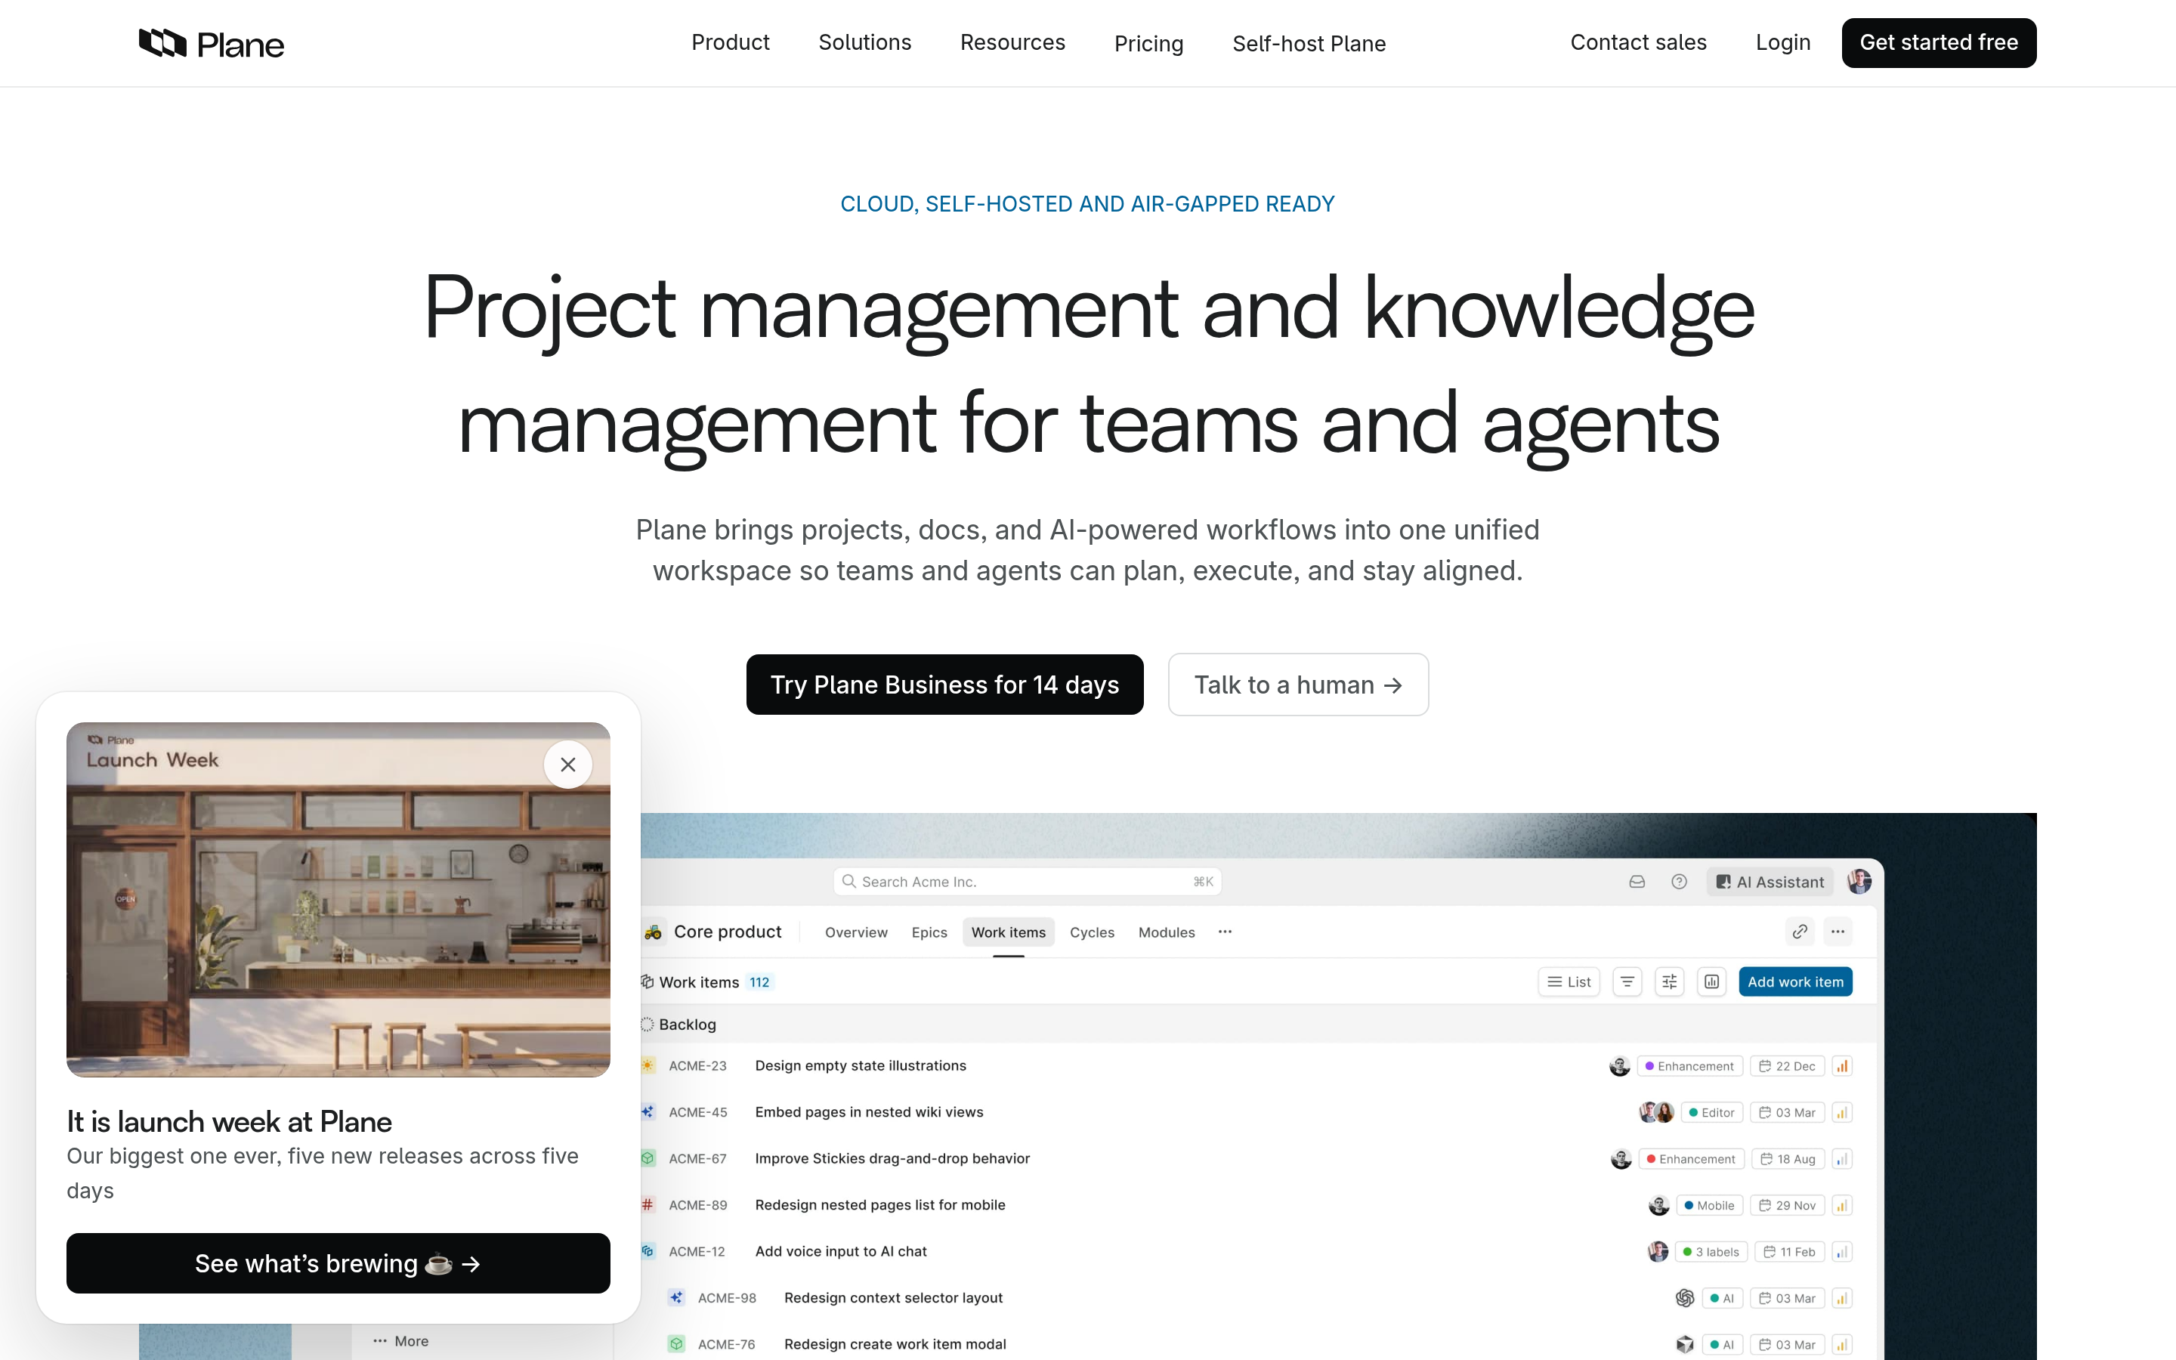The image size is (2176, 1360).
Task: Open Embed pages in nested wiki views
Action: click(869, 1111)
